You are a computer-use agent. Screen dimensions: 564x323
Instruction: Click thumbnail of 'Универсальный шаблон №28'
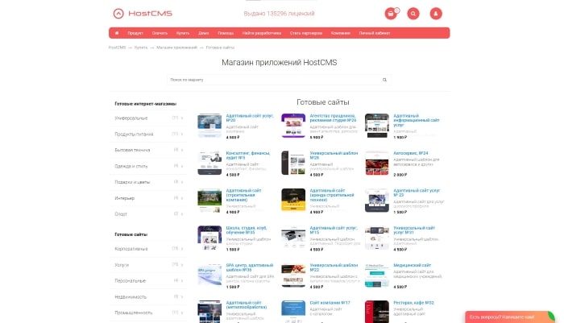(x=293, y=163)
